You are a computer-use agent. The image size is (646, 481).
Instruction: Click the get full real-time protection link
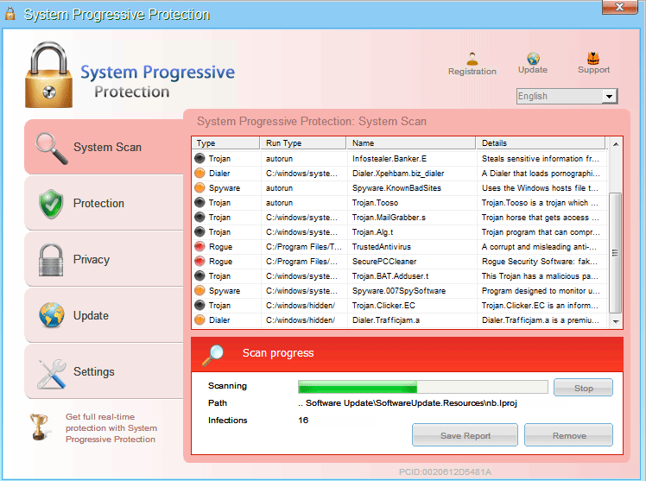point(111,428)
